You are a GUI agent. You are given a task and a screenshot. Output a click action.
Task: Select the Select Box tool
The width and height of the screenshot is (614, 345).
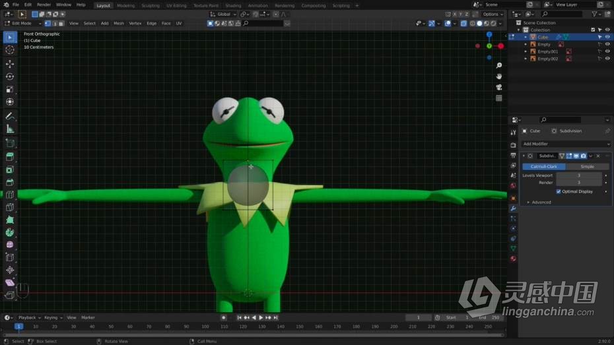(x=10, y=38)
